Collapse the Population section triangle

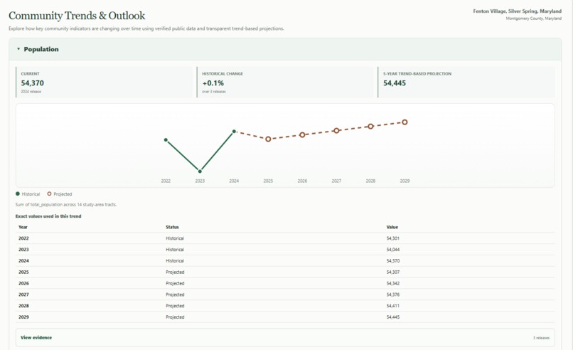(x=18, y=48)
